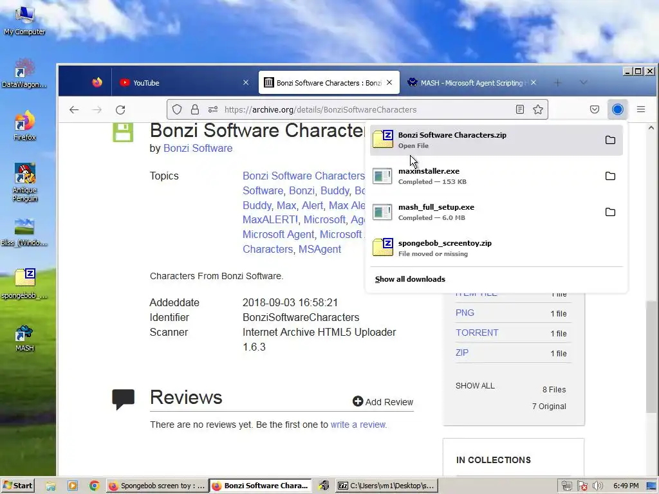
Task: Close the YouTube tab
Action: (x=246, y=83)
